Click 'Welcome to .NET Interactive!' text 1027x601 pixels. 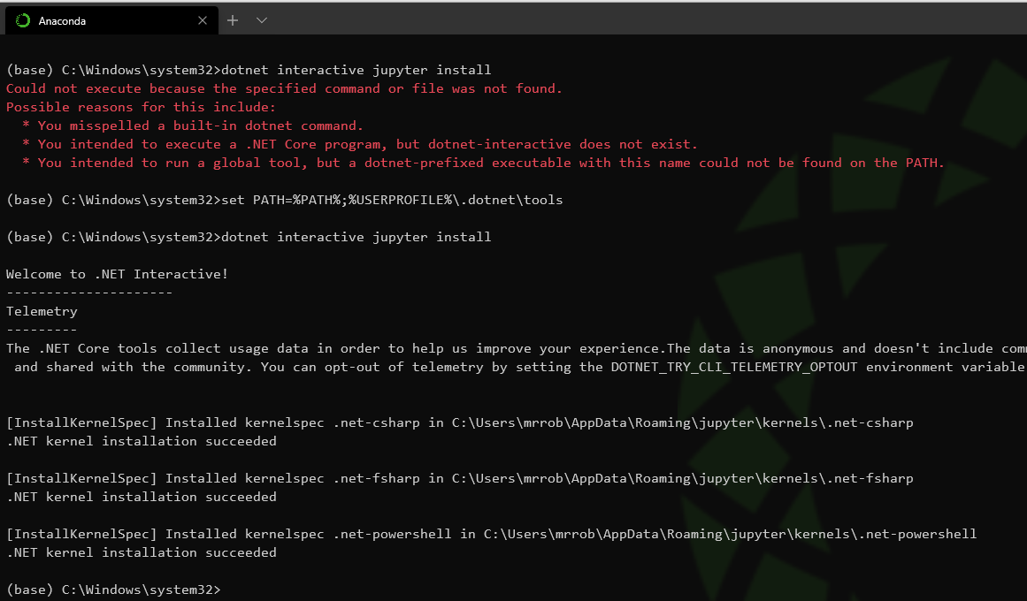tap(117, 274)
